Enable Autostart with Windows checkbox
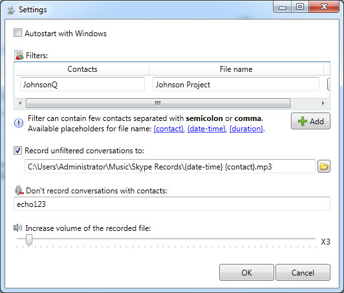The image size is (344, 293). [x=17, y=33]
